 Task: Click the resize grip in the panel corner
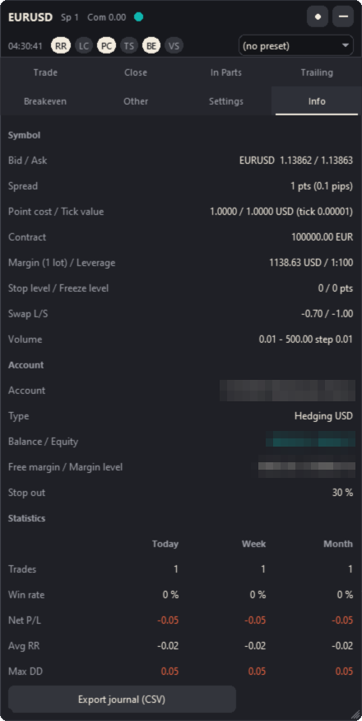355,714
